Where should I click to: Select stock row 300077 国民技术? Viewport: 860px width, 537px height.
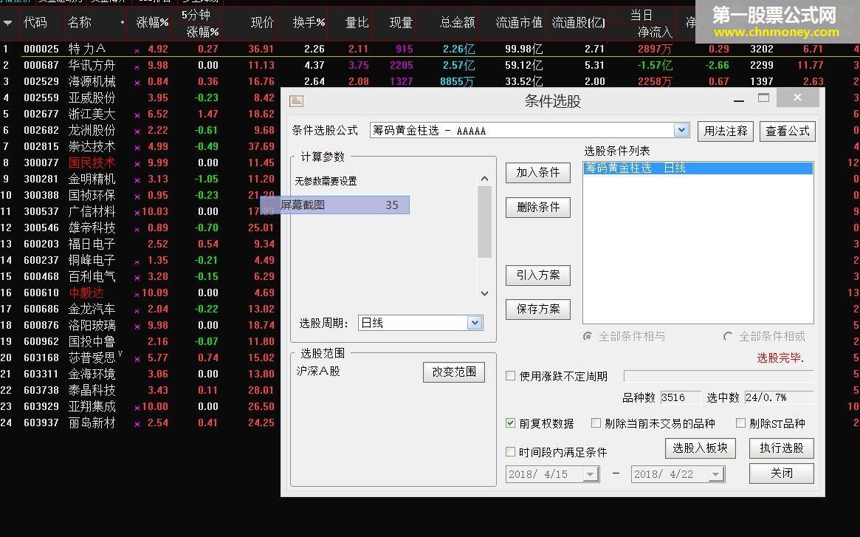tap(140, 163)
